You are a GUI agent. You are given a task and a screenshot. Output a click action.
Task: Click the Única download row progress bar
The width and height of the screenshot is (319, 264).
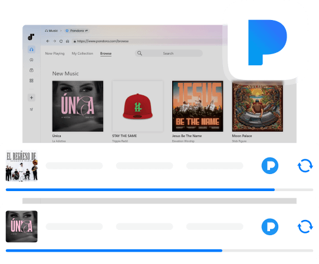pos(159,250)
